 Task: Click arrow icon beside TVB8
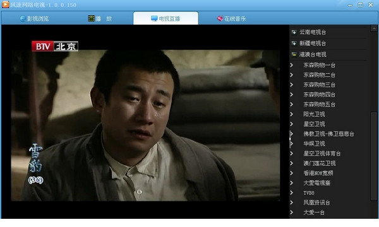coord(291,193)
